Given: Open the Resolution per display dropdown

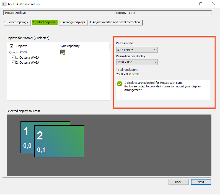Looking at the screenshot, I should tap(137, 62).
